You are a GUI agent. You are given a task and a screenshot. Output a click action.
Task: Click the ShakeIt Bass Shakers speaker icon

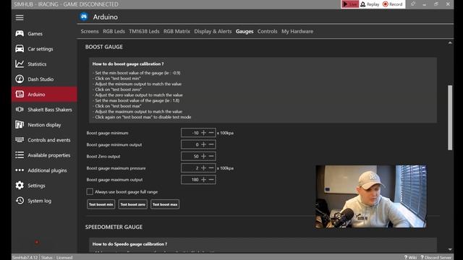[x=20, y=109]
